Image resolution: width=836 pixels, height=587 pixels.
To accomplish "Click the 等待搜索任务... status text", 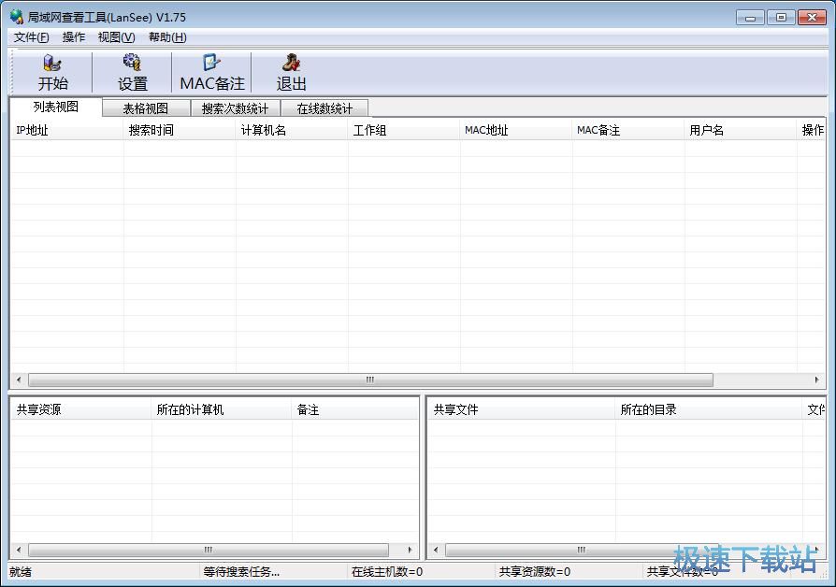I will pyautogui.click(x=241, y=572).
